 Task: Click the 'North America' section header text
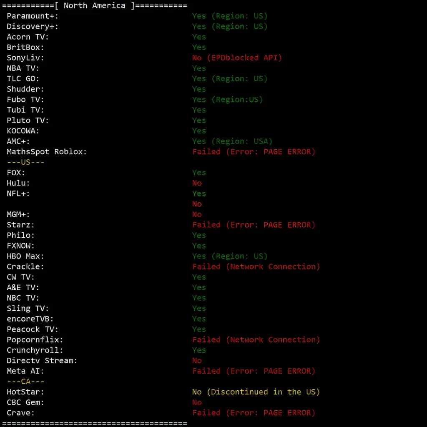point(95,5)
